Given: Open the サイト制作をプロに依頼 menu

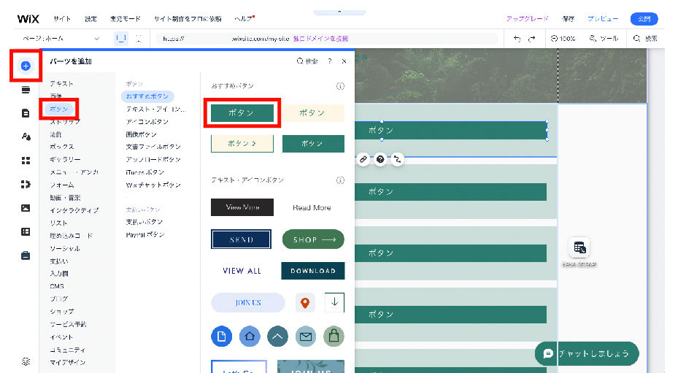Looking at the screenshot, I should click(x=188, y=18).
